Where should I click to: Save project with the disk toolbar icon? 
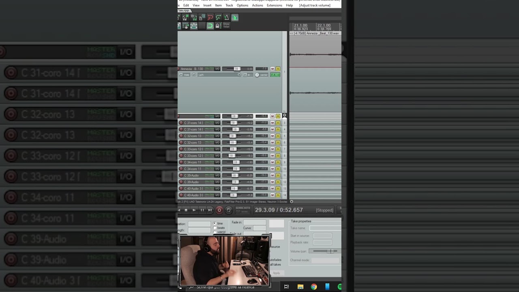click(193, 17)
